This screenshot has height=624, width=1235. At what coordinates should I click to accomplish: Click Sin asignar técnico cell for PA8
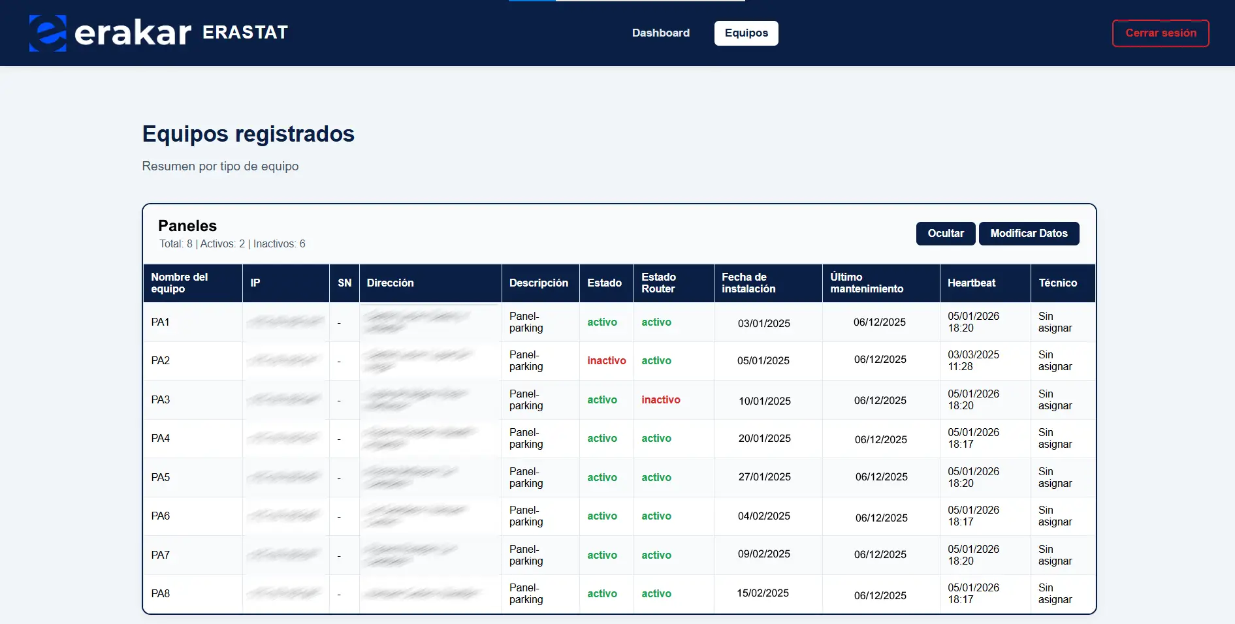pos(1055,593)
